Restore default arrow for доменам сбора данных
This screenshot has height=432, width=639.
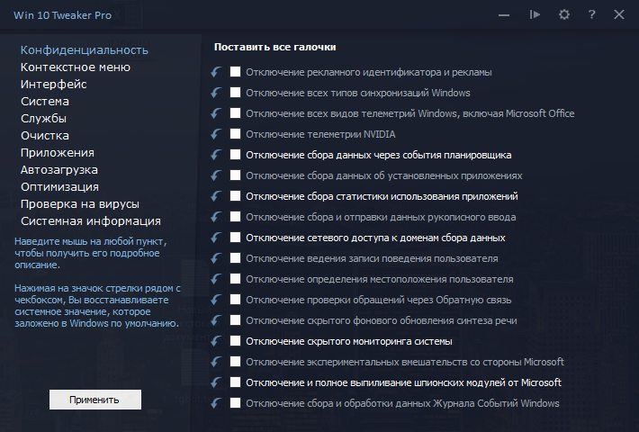point(216,238)
